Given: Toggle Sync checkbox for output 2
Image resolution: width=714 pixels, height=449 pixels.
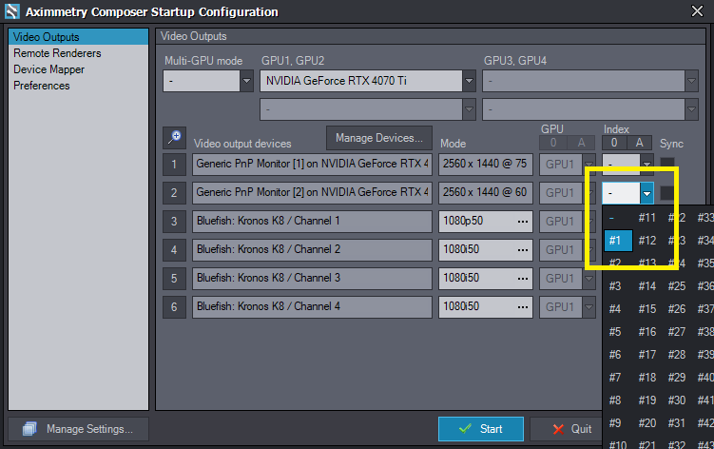Looking at the screenshot, I should pos(668,193).
